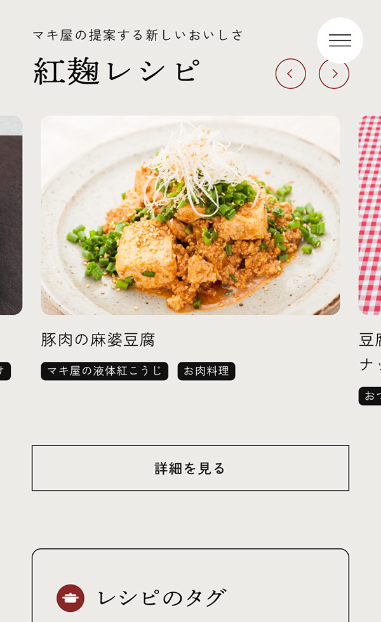This screenshot has width=381, height=622.
Task: Click the cut-off tag under the left recipe
Action: [x=5, y=371]
